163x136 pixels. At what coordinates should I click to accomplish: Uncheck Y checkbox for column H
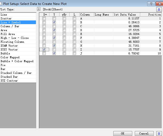54,46
